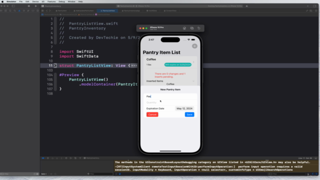Open the Apple menu
320x180 pixels.
2,1
